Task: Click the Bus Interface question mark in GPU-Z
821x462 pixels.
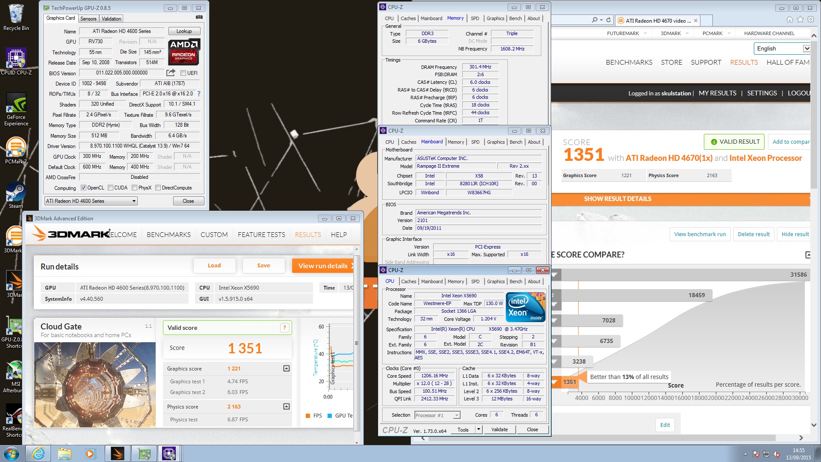Action: pos(198,94)
